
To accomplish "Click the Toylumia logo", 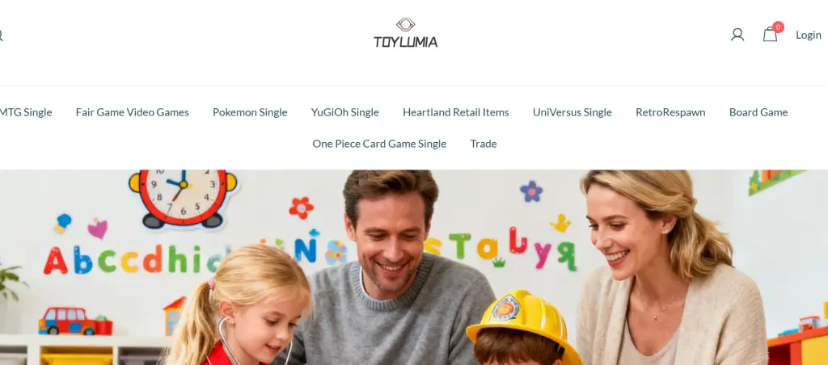I will click(406, 32).
